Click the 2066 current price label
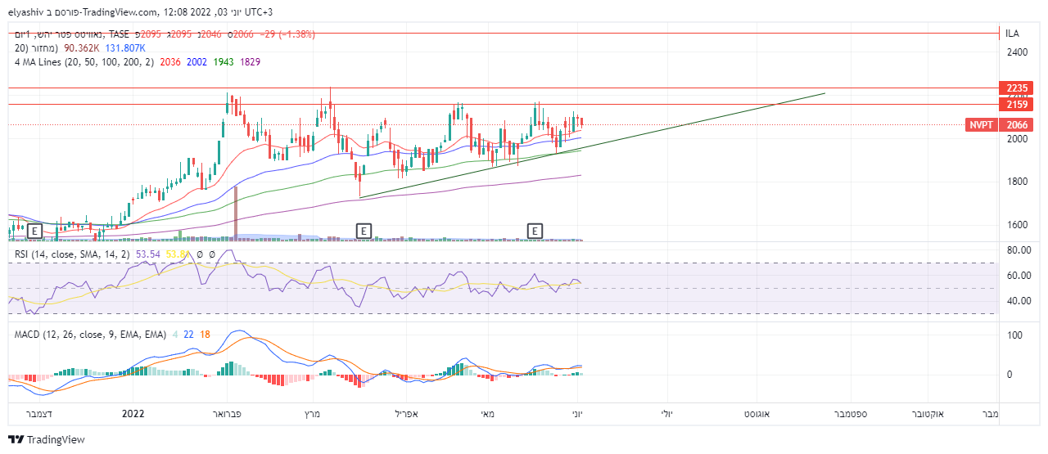The image size is (1048, 454). [x=1017, y=125]
